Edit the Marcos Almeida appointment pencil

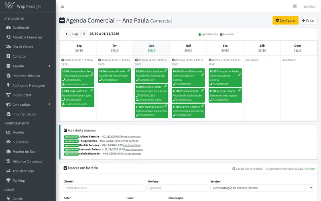click(129, 71)
